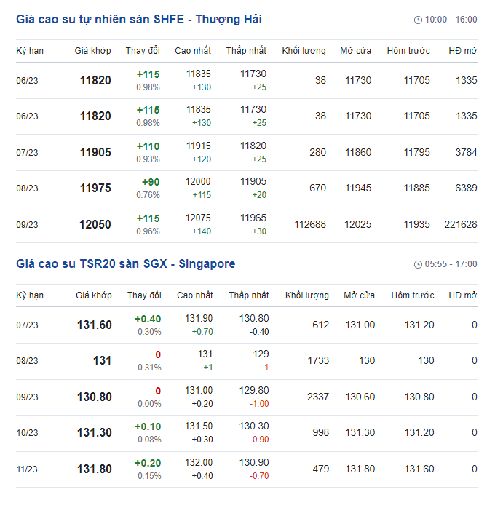Click the Giá khớp header in SGX table
Screen dimensions: 503x508
[x=94, y=295]
